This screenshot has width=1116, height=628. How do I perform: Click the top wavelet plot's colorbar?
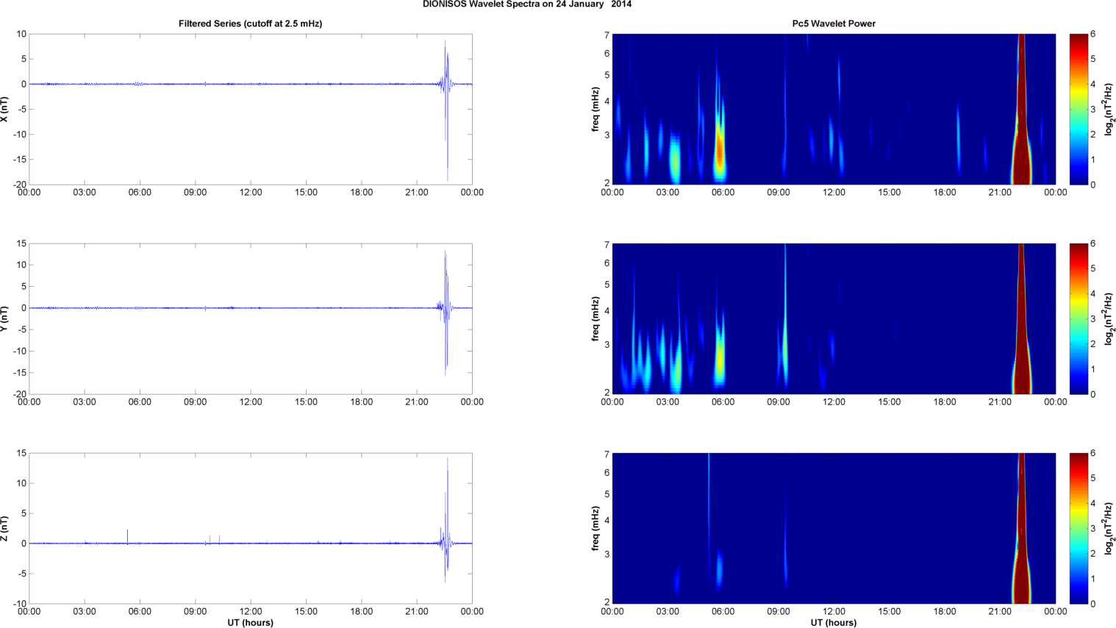pyautogui.click(x=1078, y=109)
